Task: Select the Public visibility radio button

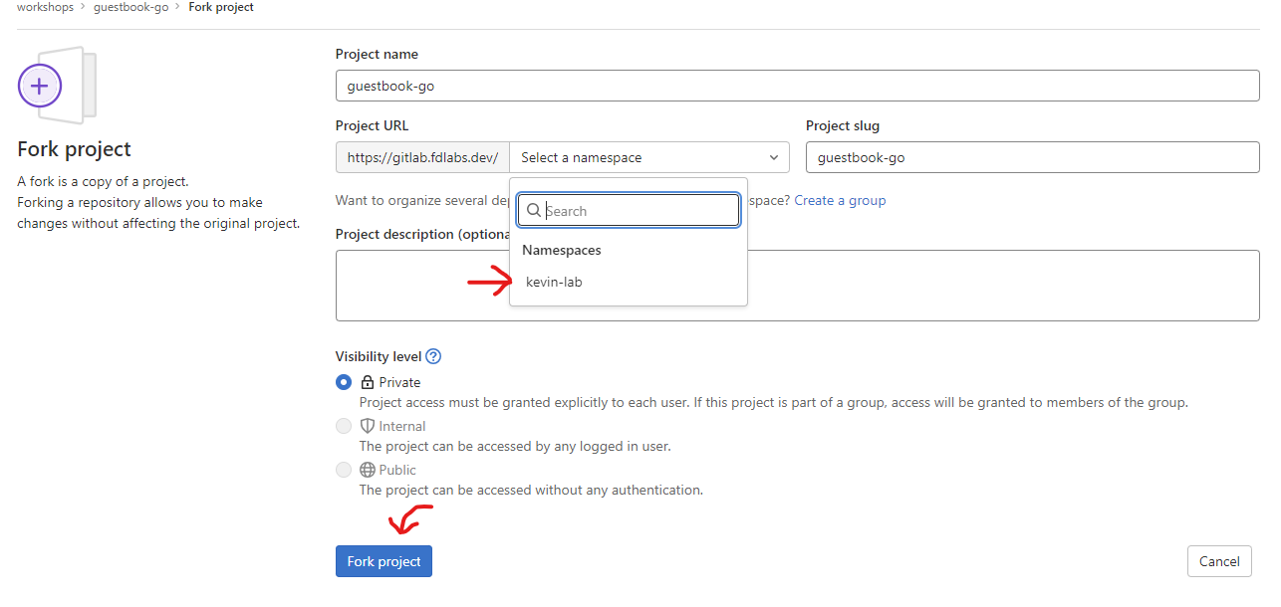Action: (x=344, y=470)
